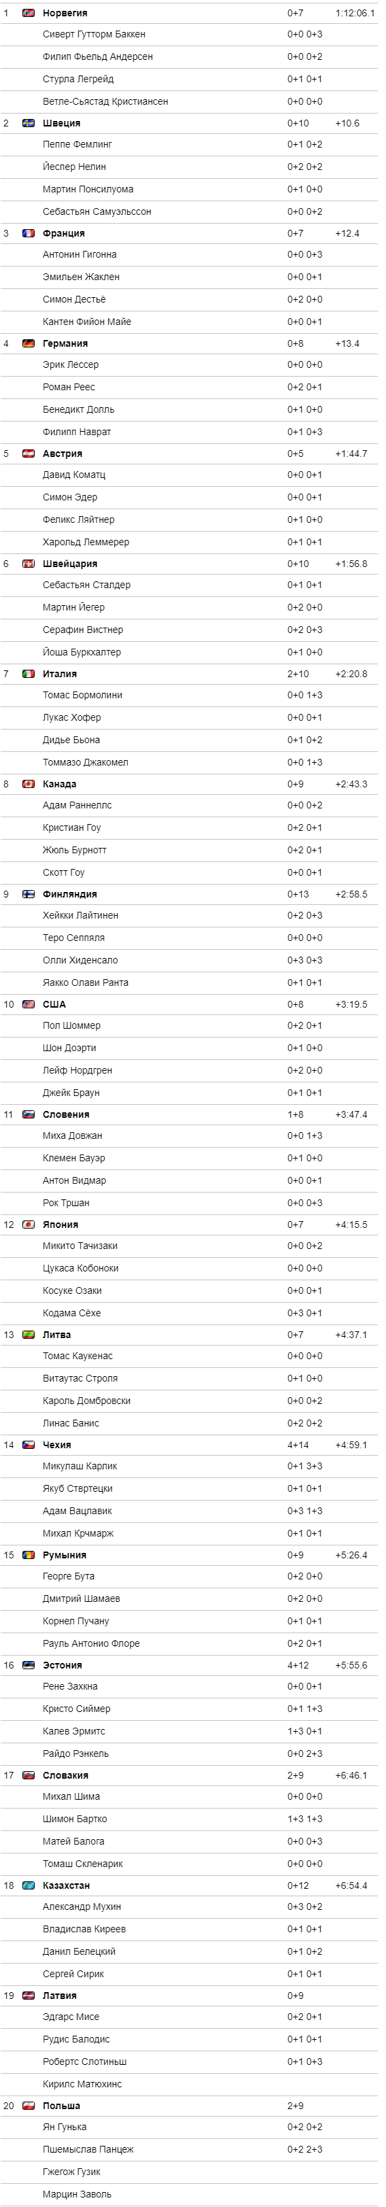Viewport: 386px width, 2207px height.
Task: Open team Норвегия link
Action: coord(65,13)
